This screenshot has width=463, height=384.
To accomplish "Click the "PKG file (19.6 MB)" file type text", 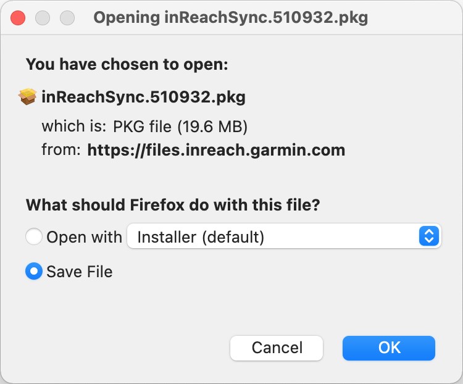I will coord(180,127).
